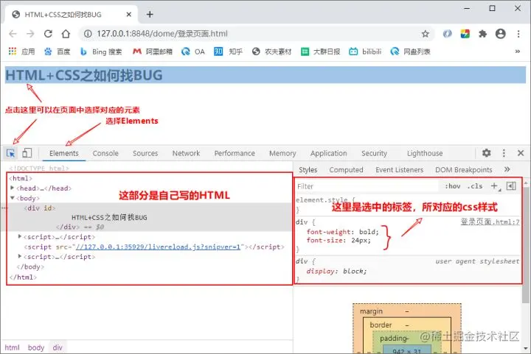Image resolution: width=531 pixels, height=354 pixels.
Task: Open the OA bookmark
Action: [x=193, y=52]
